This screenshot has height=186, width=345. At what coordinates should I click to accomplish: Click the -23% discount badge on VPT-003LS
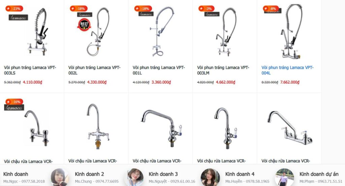point(14,8)
